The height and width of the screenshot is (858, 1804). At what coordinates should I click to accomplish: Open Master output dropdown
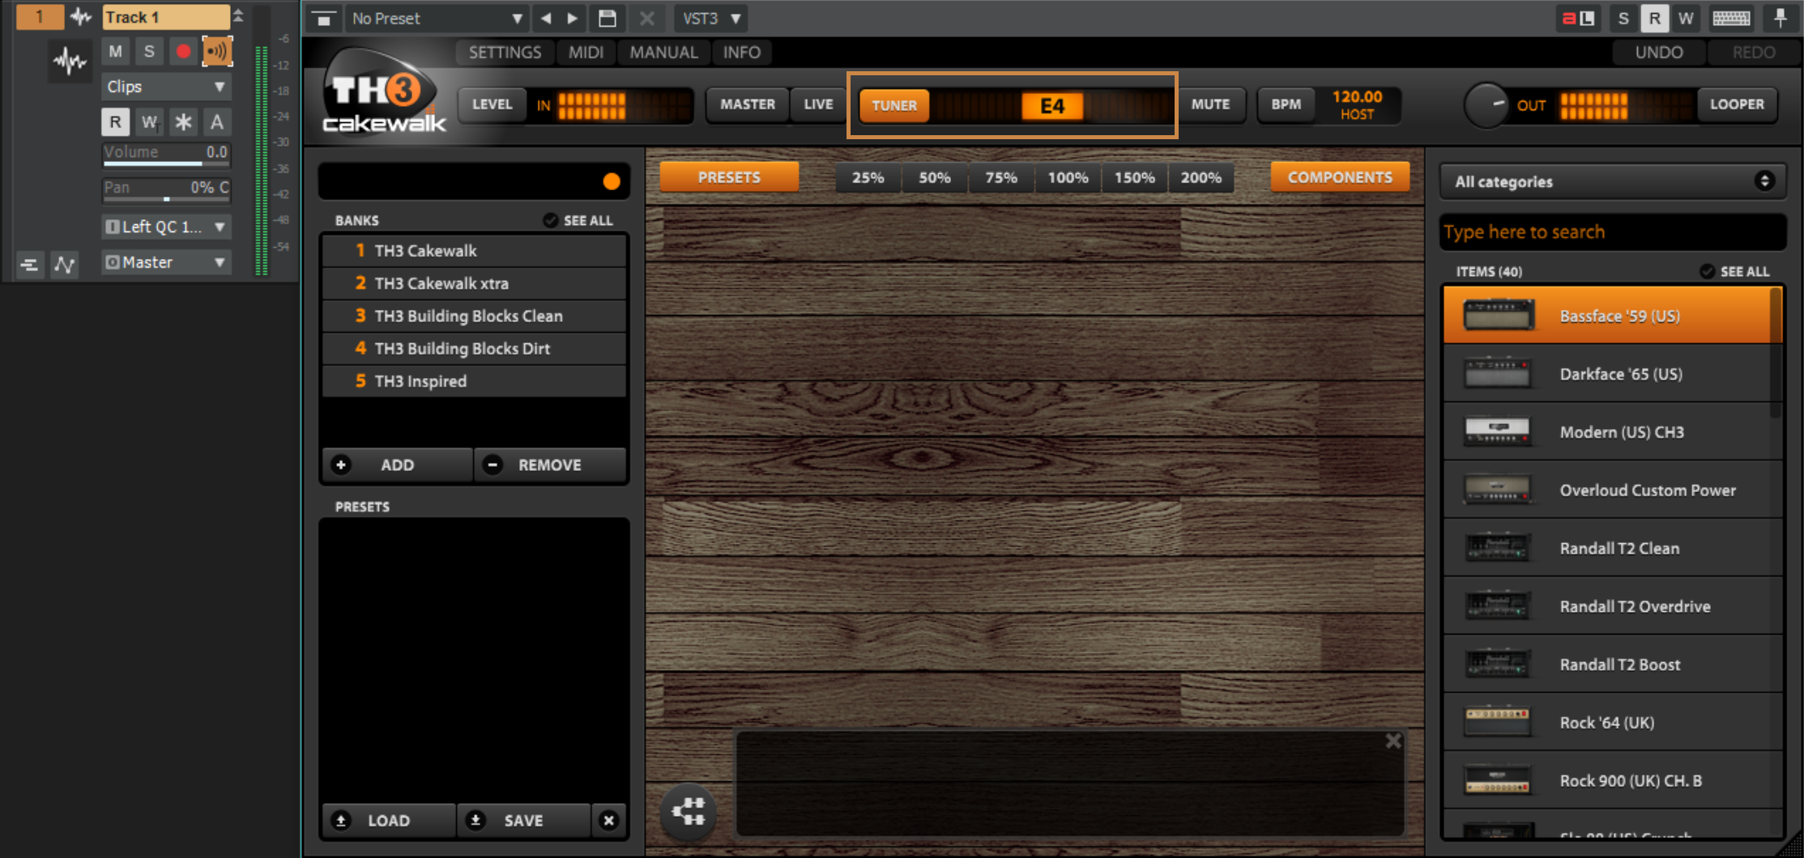166,262
